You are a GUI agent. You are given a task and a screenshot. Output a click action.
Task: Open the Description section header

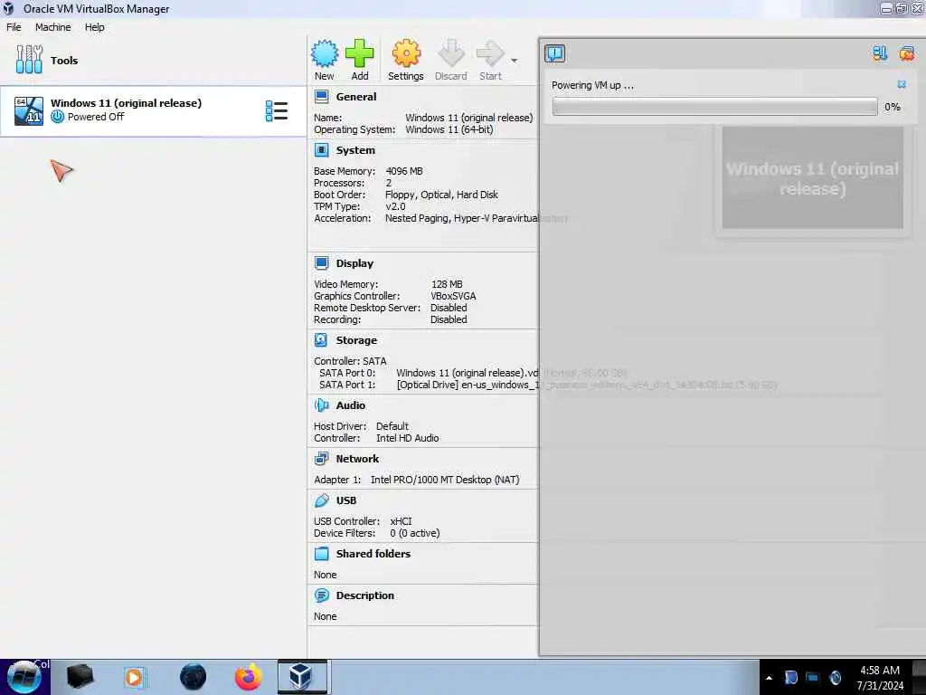365,595
